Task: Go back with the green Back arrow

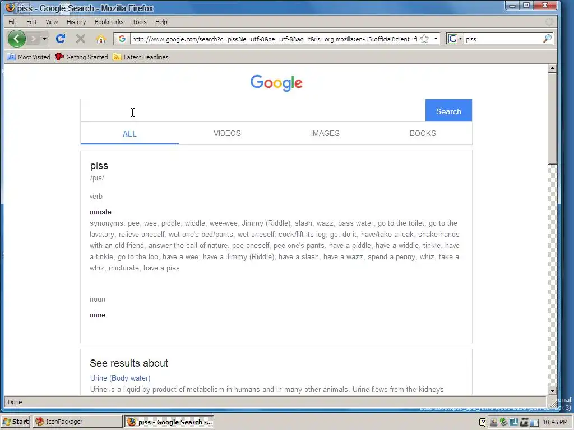Action: (x=16, y=39)
